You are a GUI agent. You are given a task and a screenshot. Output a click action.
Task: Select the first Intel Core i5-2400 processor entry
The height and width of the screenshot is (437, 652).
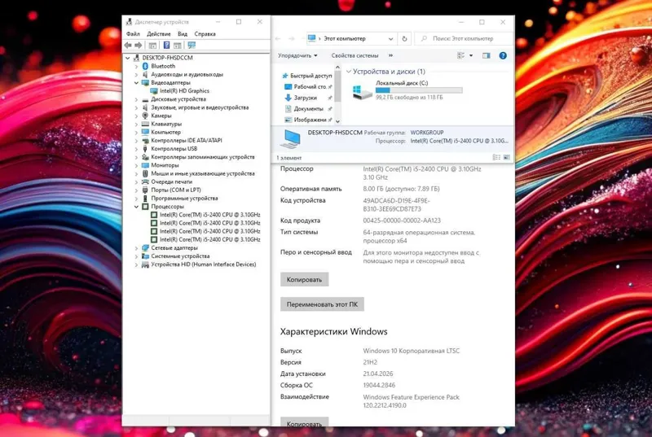[210, 215]
